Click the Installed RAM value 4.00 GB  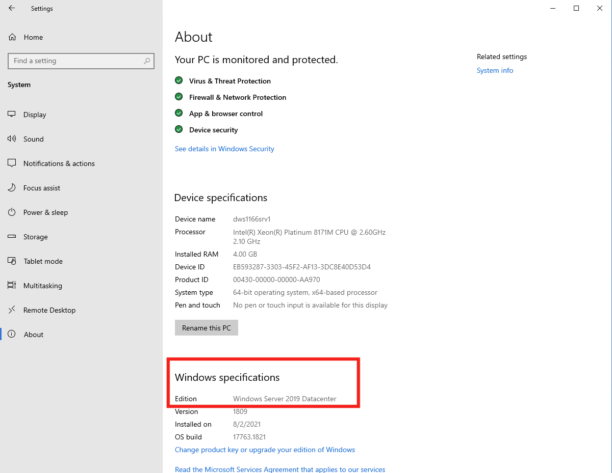245,254
